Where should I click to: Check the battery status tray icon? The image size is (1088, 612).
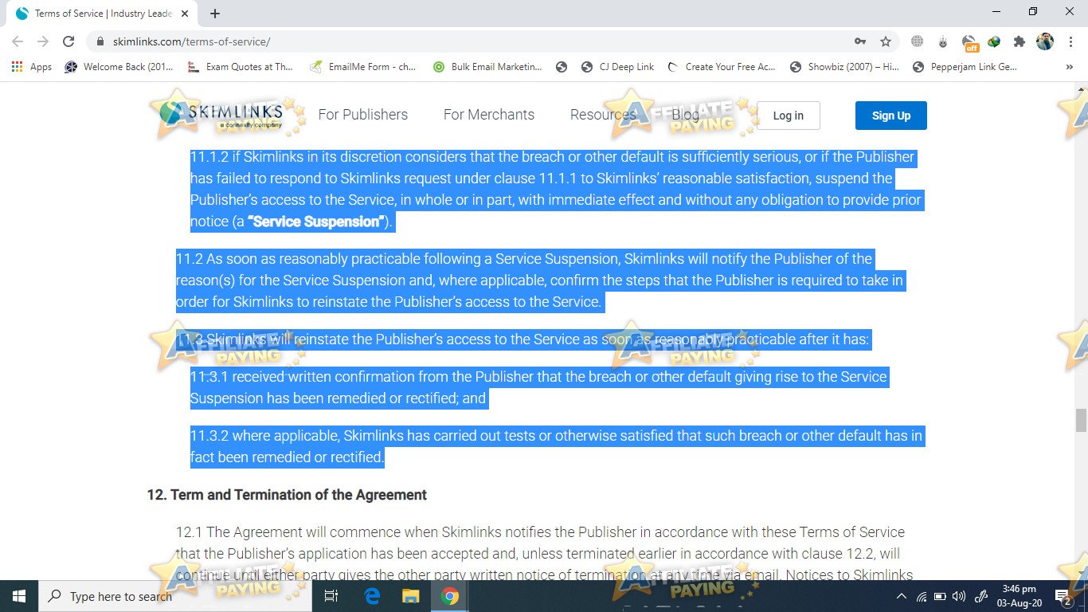940,596
